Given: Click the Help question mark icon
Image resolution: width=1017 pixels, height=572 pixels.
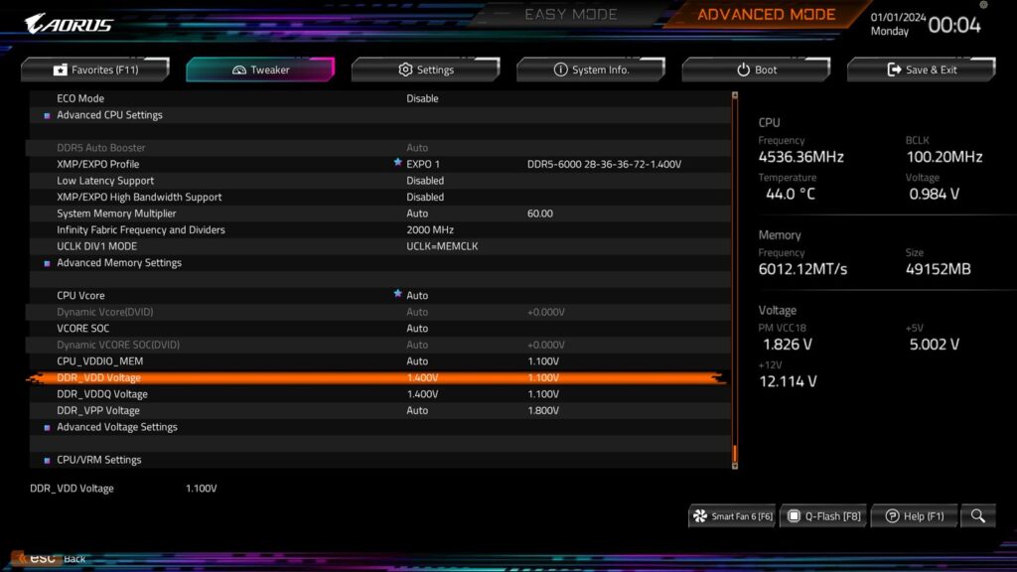Looking at the screenshot, I should point(893,516).
